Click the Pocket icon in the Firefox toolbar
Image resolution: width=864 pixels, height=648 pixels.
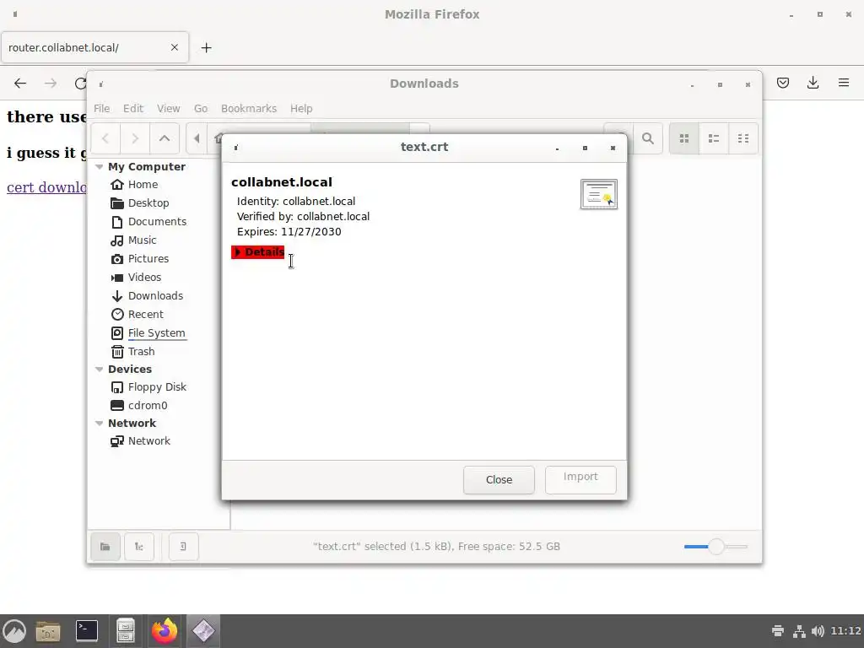pyautogui.click(x=783, y=83)
